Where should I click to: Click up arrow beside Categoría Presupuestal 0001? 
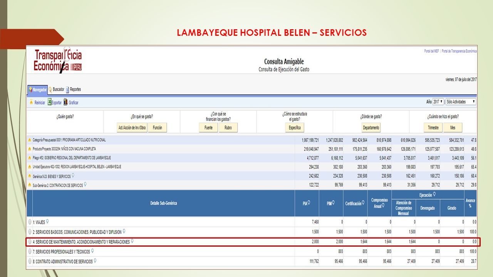coord(30,140)
